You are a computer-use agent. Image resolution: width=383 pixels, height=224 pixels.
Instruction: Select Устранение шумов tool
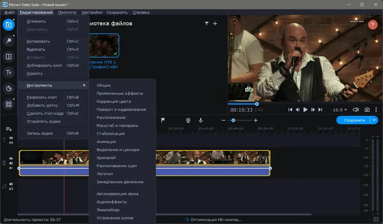123,218
